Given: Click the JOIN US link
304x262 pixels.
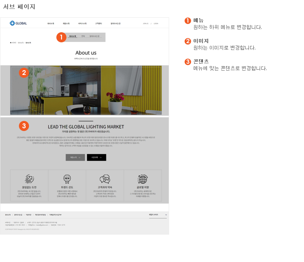Looking at the screenshot, I should tap(146, 23).
